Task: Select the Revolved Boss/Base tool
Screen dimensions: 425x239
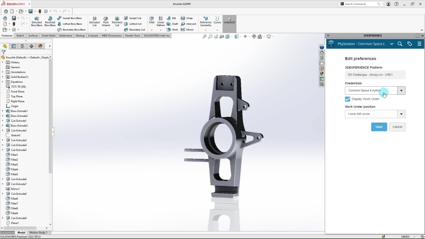Action: coord(50,21)
